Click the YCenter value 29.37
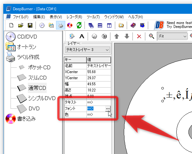192x154 pixels. pos(99,78)
